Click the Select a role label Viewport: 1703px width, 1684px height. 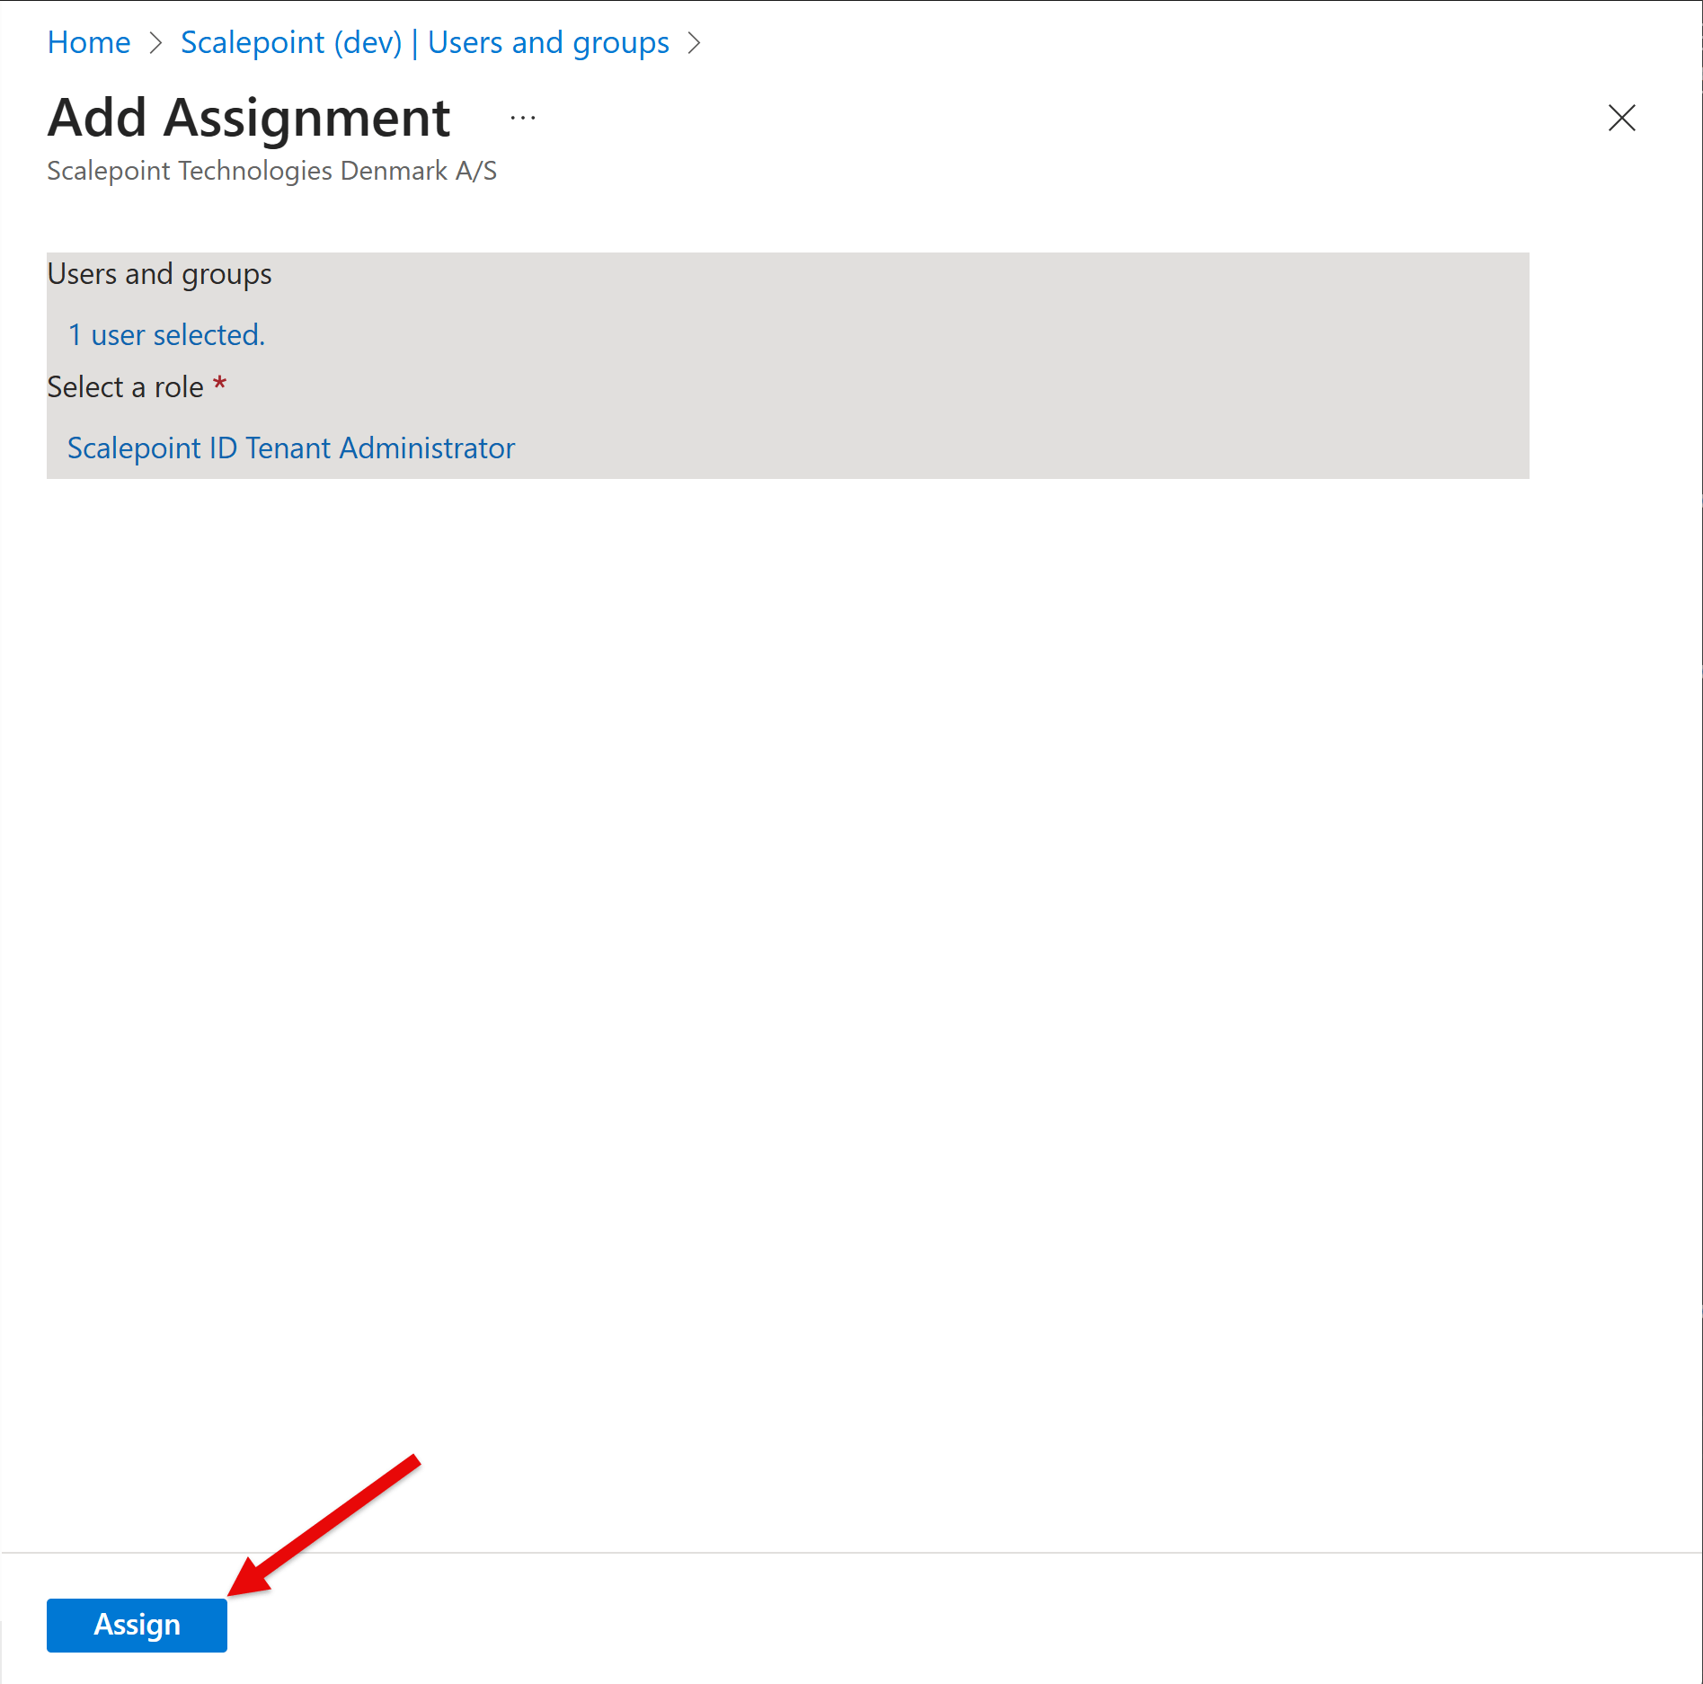(x=125, y=387)
